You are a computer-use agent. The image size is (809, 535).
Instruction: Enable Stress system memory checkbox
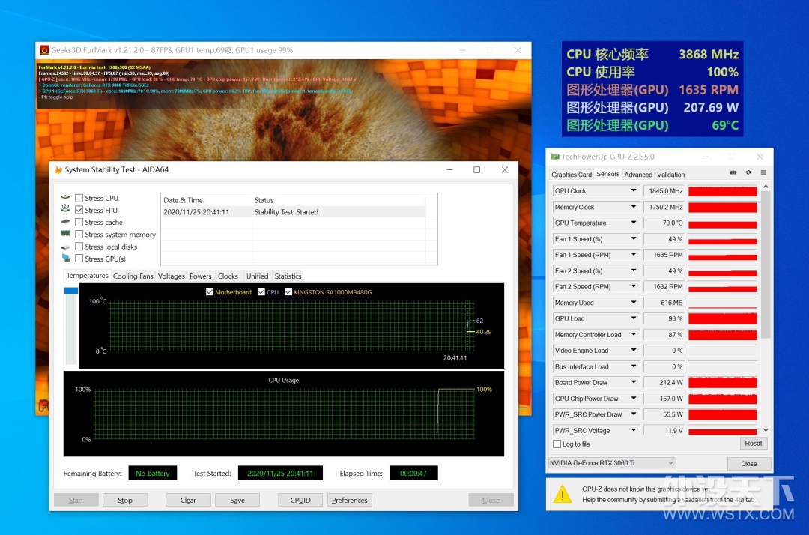(x=79, y=235)
